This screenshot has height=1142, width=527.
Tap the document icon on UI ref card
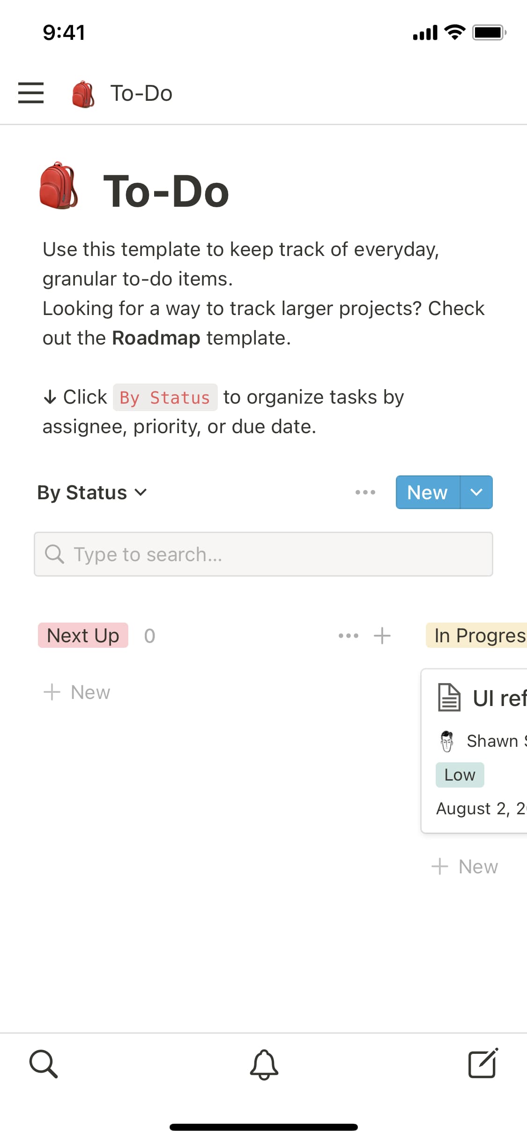click(449, 697)
